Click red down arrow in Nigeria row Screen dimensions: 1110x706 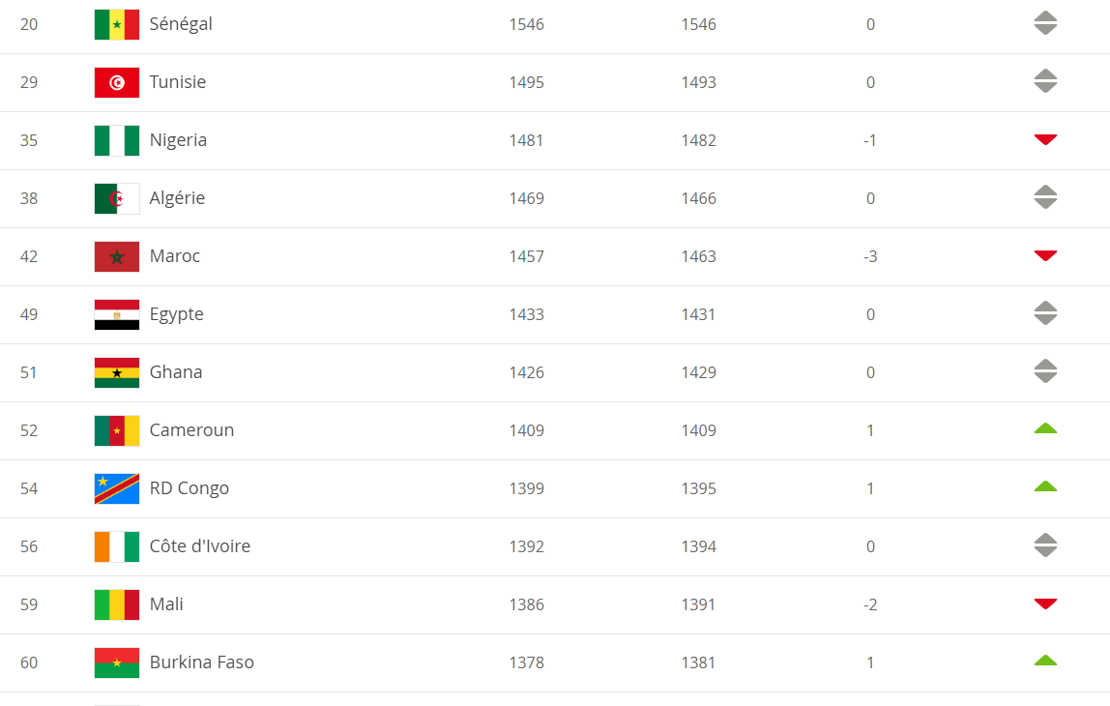[x=1045, y=139]
